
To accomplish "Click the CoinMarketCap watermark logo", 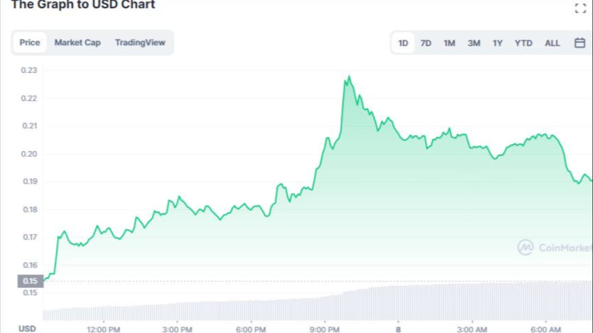I will 526,247.
